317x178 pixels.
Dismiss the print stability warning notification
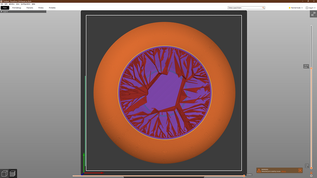pos(300,170)
